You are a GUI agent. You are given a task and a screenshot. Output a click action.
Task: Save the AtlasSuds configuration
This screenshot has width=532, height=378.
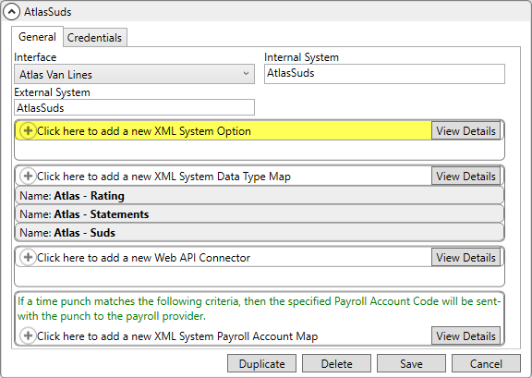point(411,364)
